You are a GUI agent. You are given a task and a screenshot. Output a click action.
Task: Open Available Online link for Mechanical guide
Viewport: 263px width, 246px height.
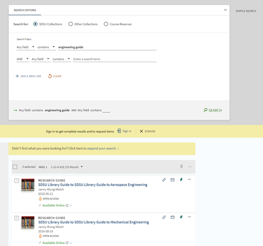(x=54, y=243)
